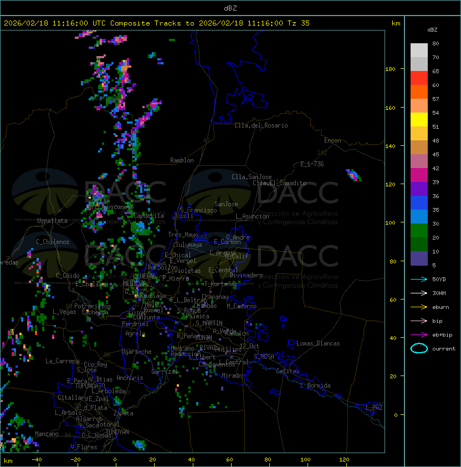Viewport: 461px width, 467px height.
Task: Click the Manzano label
Action: coord(47,434)
